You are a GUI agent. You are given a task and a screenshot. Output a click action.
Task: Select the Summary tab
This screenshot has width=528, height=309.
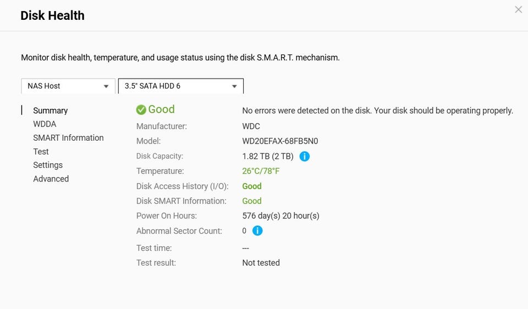coord(51,111)
